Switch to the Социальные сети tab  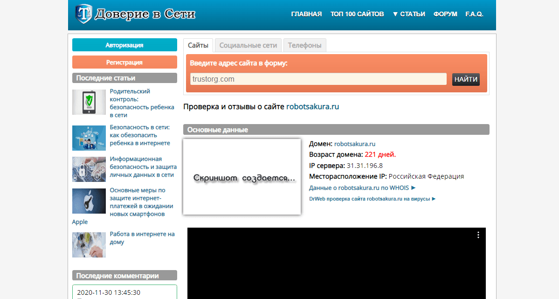tap(248, 45)
